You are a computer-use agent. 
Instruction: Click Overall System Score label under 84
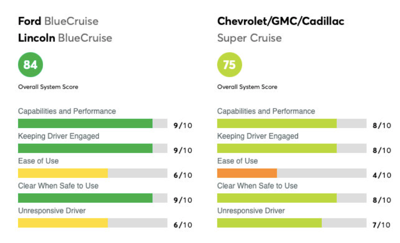(x=48, y=87)
